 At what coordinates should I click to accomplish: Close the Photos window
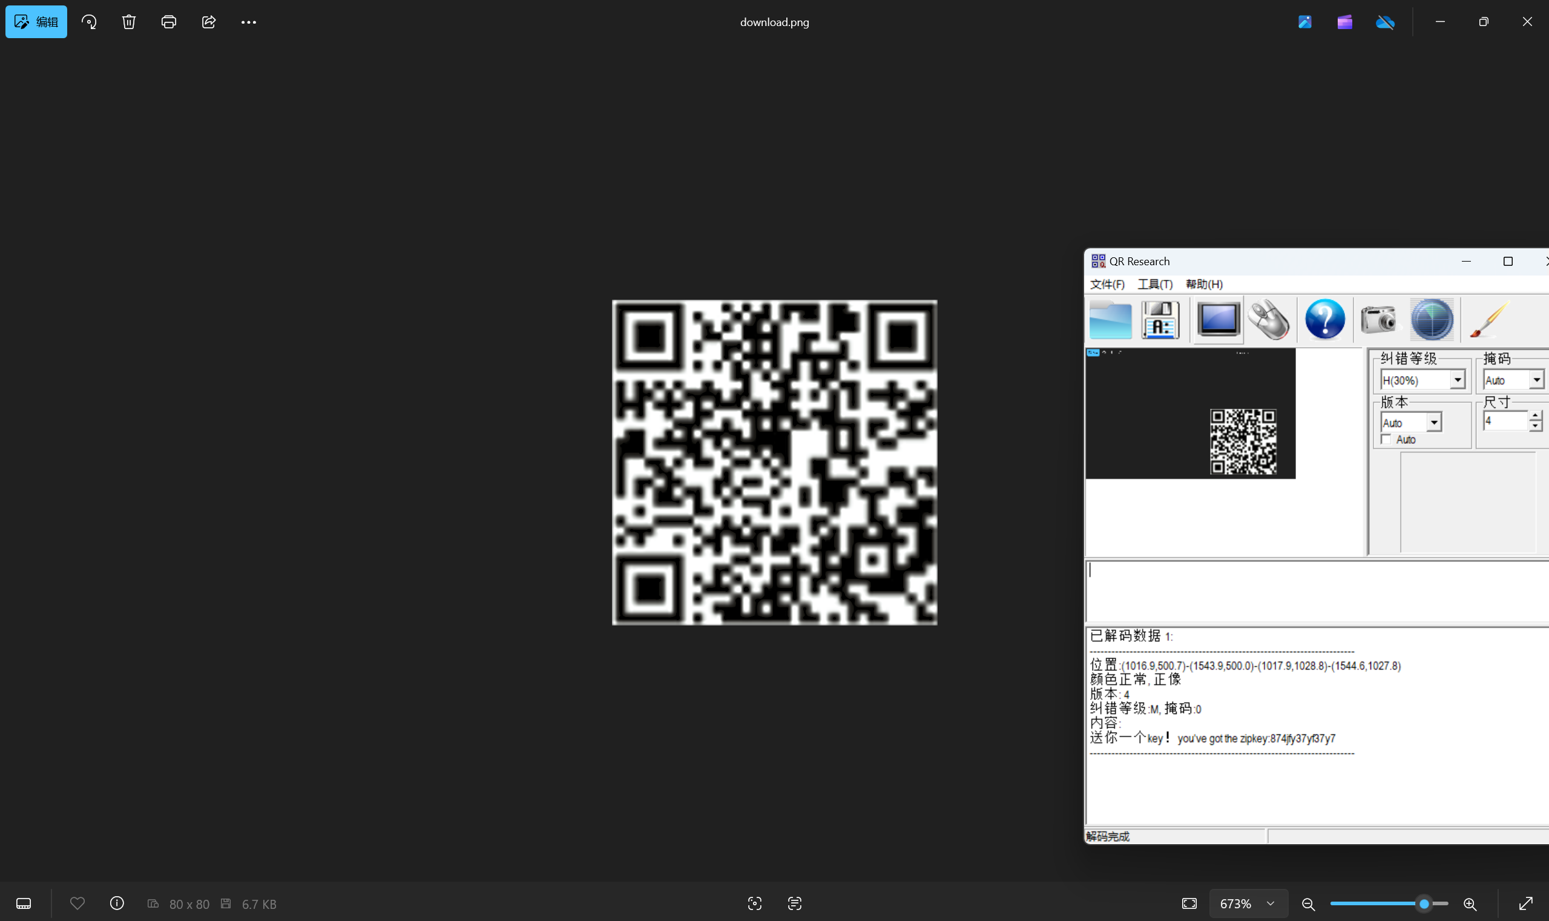pyautogui.click(x=1527, y=22)
